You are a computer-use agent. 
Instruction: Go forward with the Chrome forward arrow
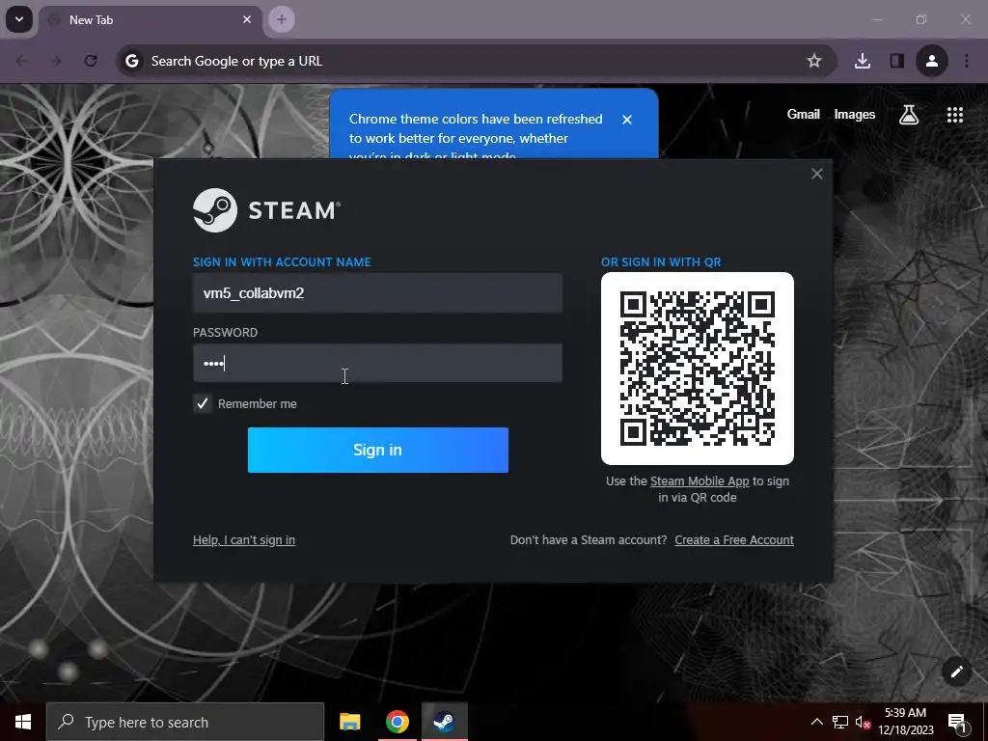pos(56,61)
